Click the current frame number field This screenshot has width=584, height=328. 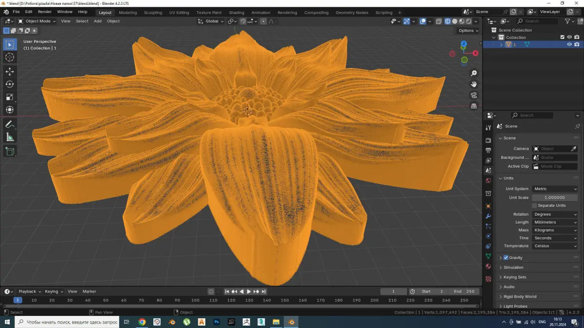click(x=393, y=292)
